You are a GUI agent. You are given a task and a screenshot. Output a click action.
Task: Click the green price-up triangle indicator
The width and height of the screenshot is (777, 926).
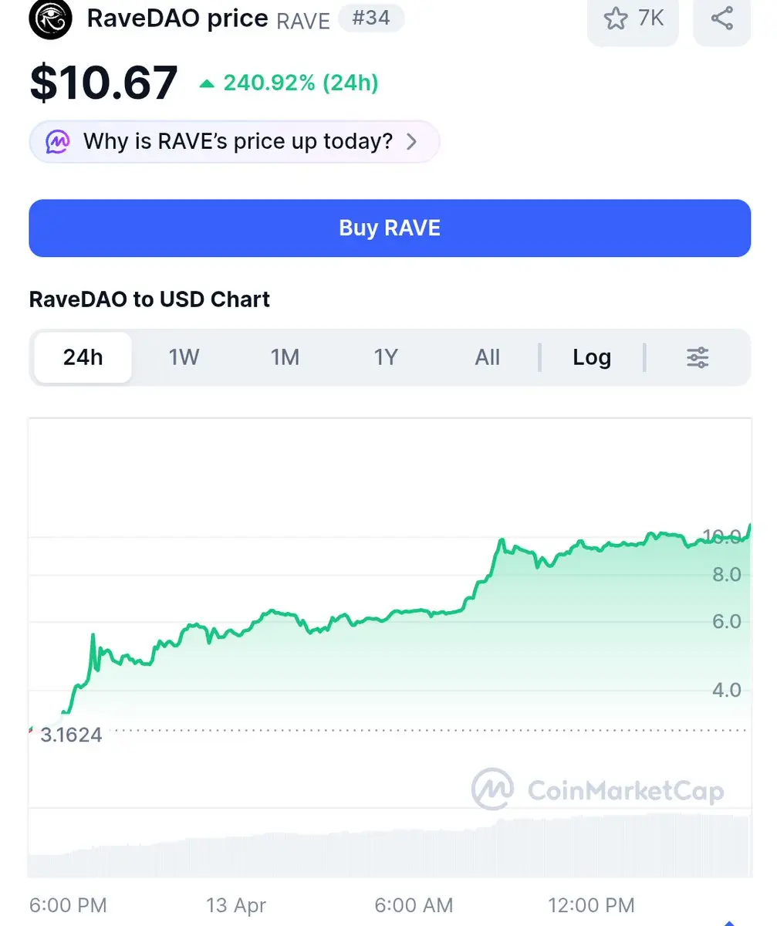coord(207,83)
